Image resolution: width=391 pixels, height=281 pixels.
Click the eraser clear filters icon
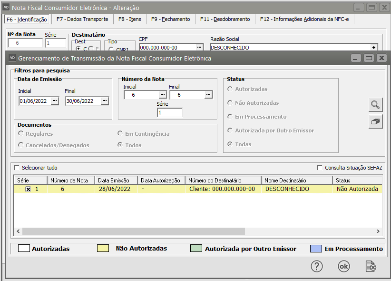(376, 121)
